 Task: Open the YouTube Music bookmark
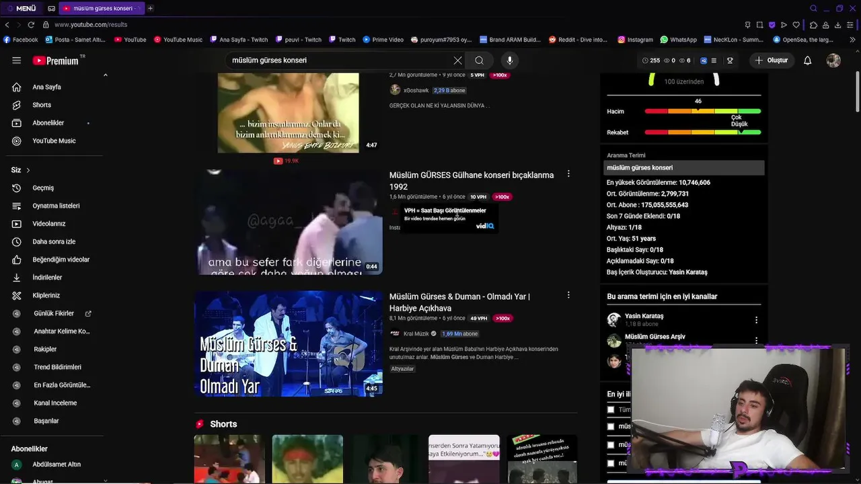click(x=178, y=40)
